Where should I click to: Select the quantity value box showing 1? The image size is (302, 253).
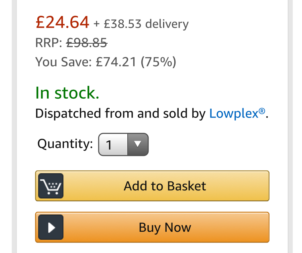click(x=113, y=144)
